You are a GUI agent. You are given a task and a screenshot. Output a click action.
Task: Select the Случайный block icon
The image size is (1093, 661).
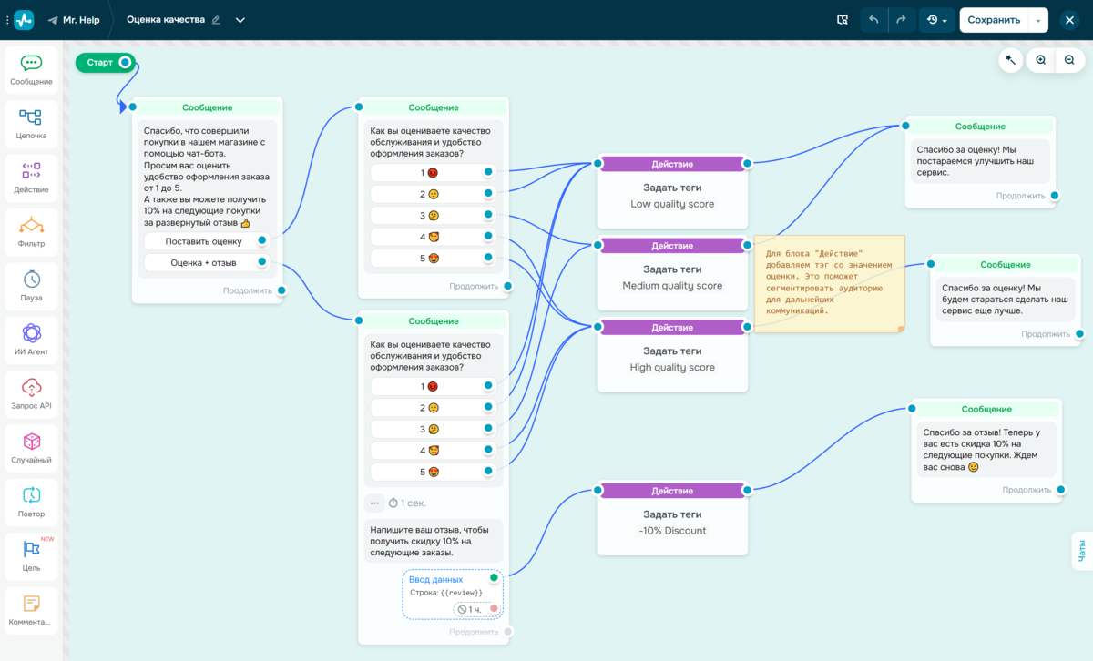[31, 448]
